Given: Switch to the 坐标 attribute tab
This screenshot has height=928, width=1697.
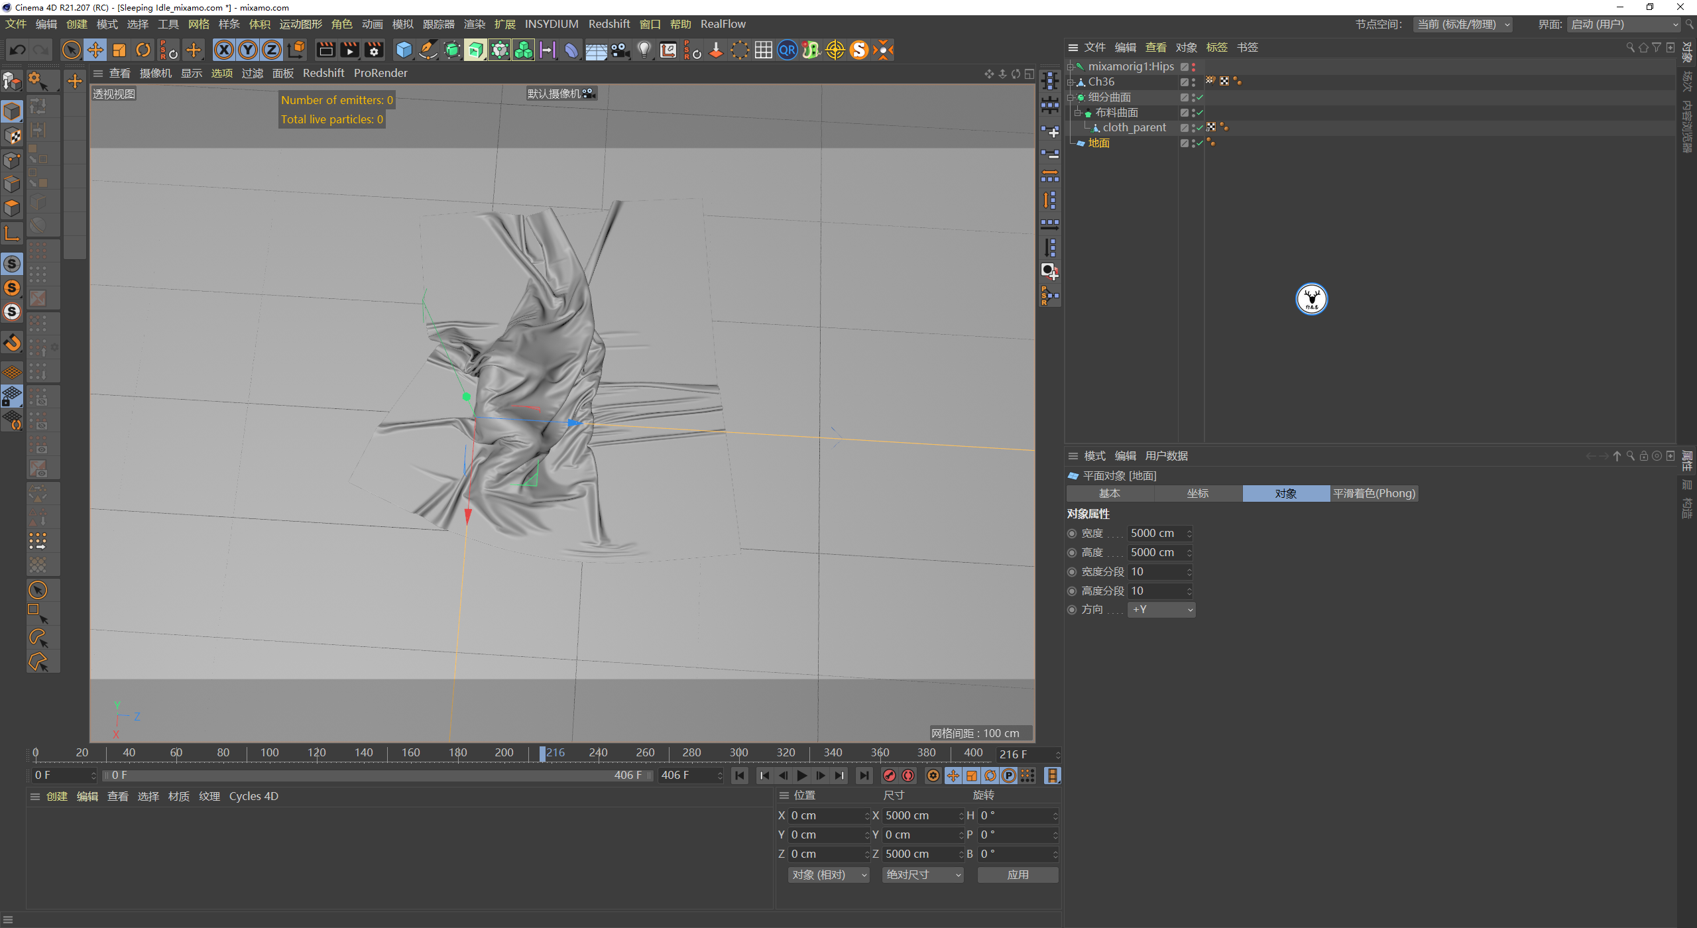Looking at the screenshot, I should point(1197,493).
